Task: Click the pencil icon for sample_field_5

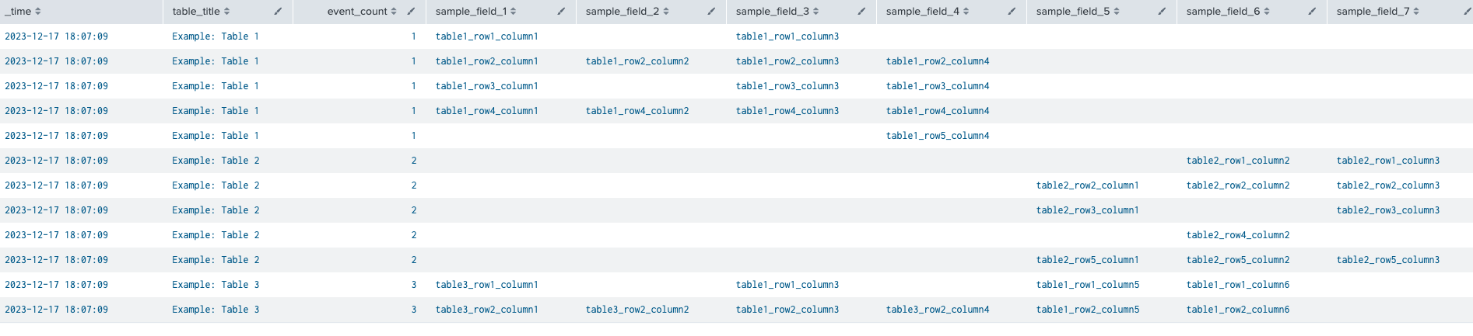Action: [x=1162, y=12]
